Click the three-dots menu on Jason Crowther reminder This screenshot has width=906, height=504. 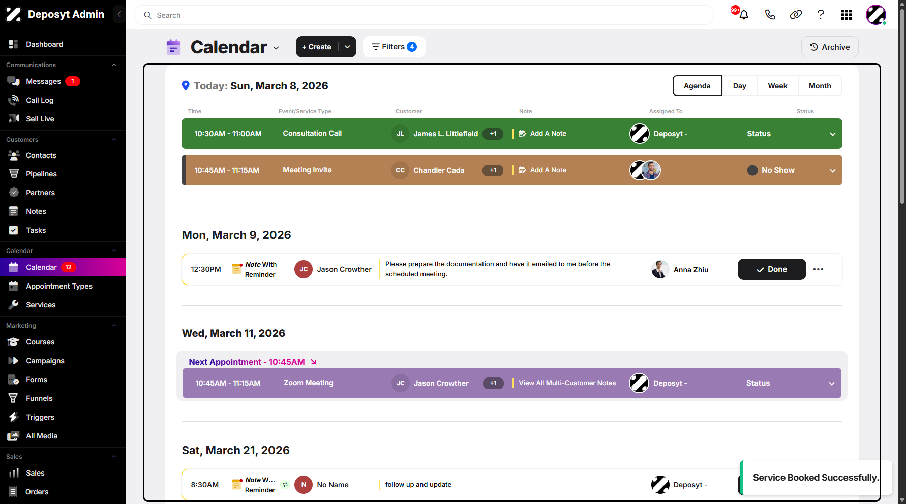click(x=818, y=269)
